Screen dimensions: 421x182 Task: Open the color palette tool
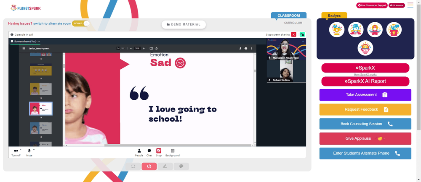(181, 166)
